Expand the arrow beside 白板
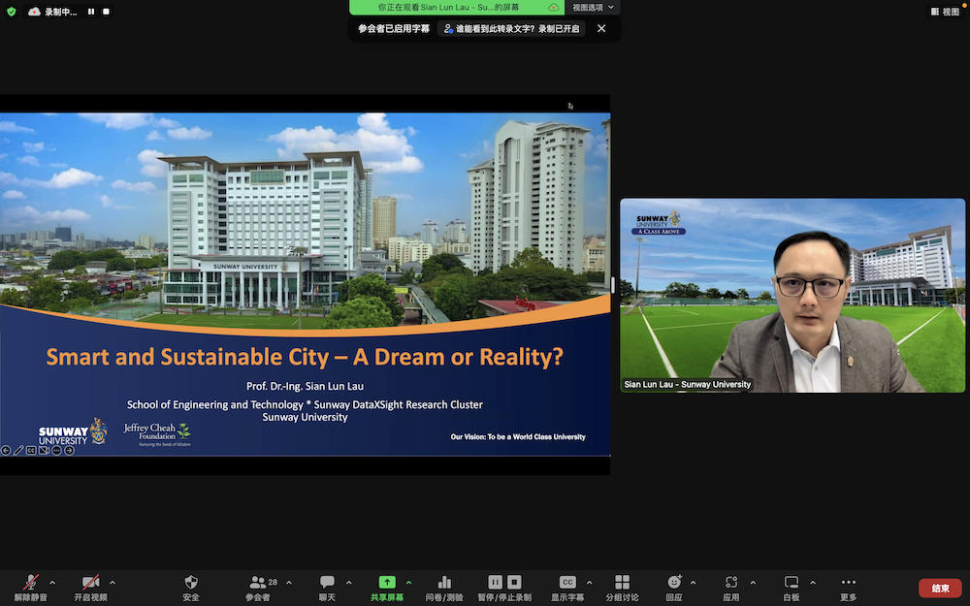Viewport: 970px width, 606px height. point(813,583)
